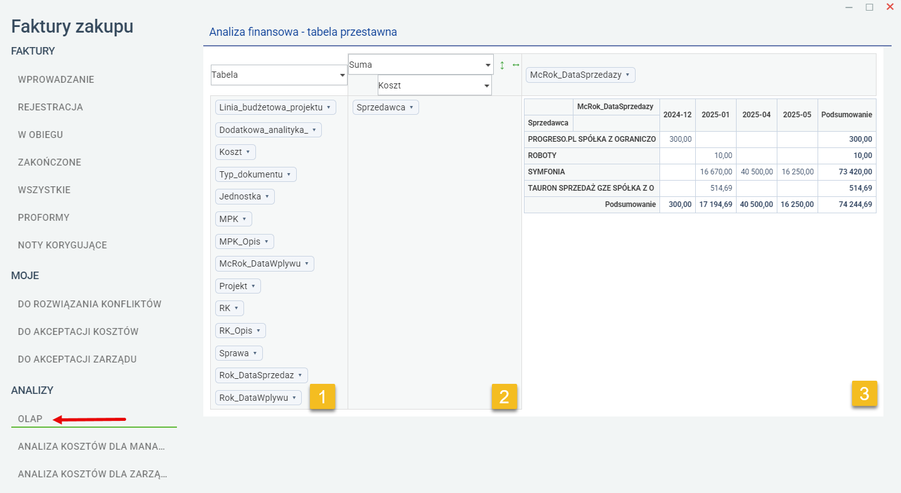The image size is (901, 493).
Task: Click the Podsumowanie column header
Action: click(x=847, y=115)
